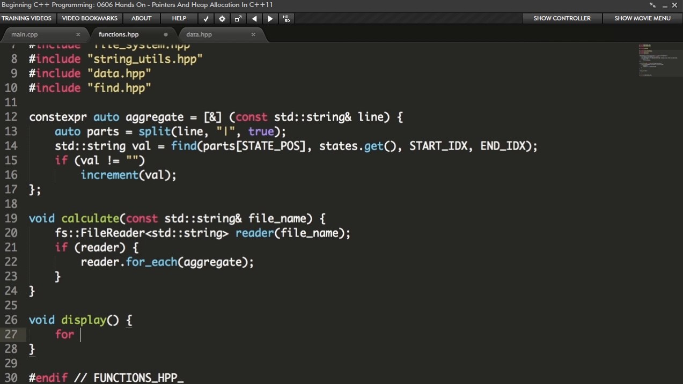The height and width of the screenshot is (384, 683).
Task: Toggle the window's fullscreen arrows icon
Action: coord(652,5)
